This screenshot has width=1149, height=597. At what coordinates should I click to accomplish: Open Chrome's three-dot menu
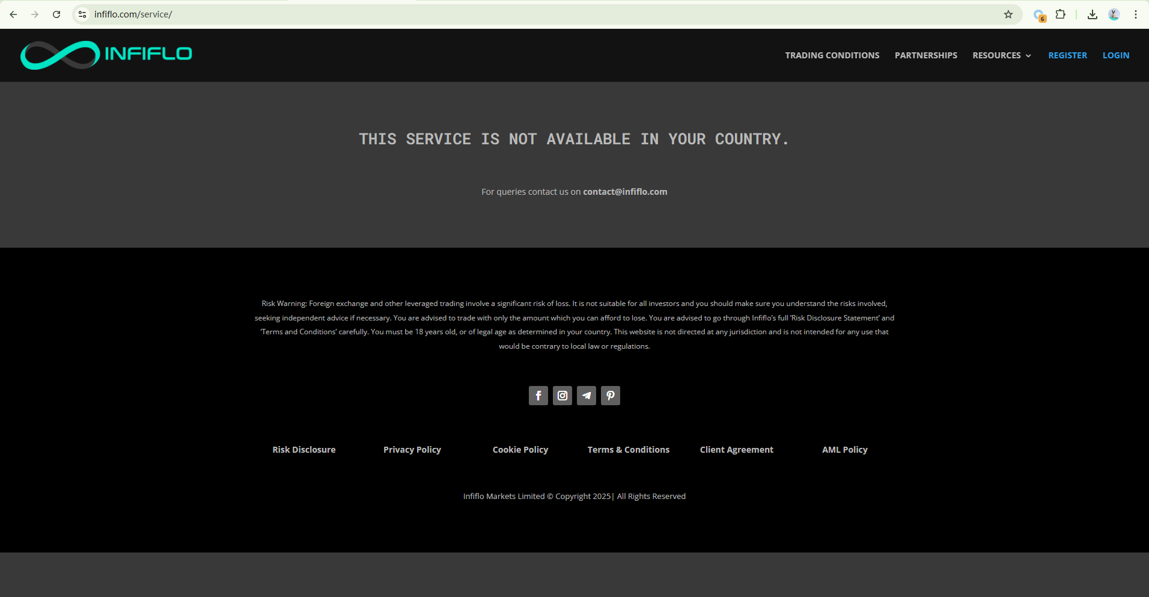[1135, 14]
